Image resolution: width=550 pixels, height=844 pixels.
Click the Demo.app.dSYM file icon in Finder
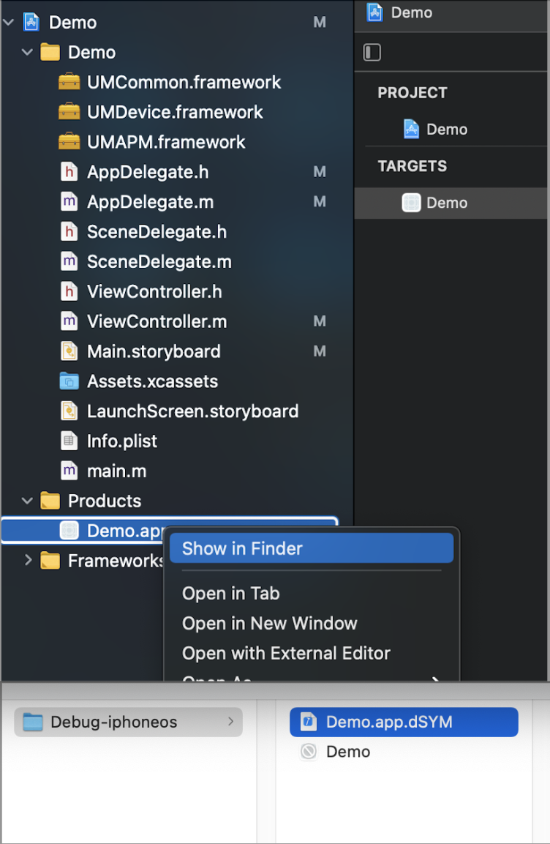[x=309, y=722]
